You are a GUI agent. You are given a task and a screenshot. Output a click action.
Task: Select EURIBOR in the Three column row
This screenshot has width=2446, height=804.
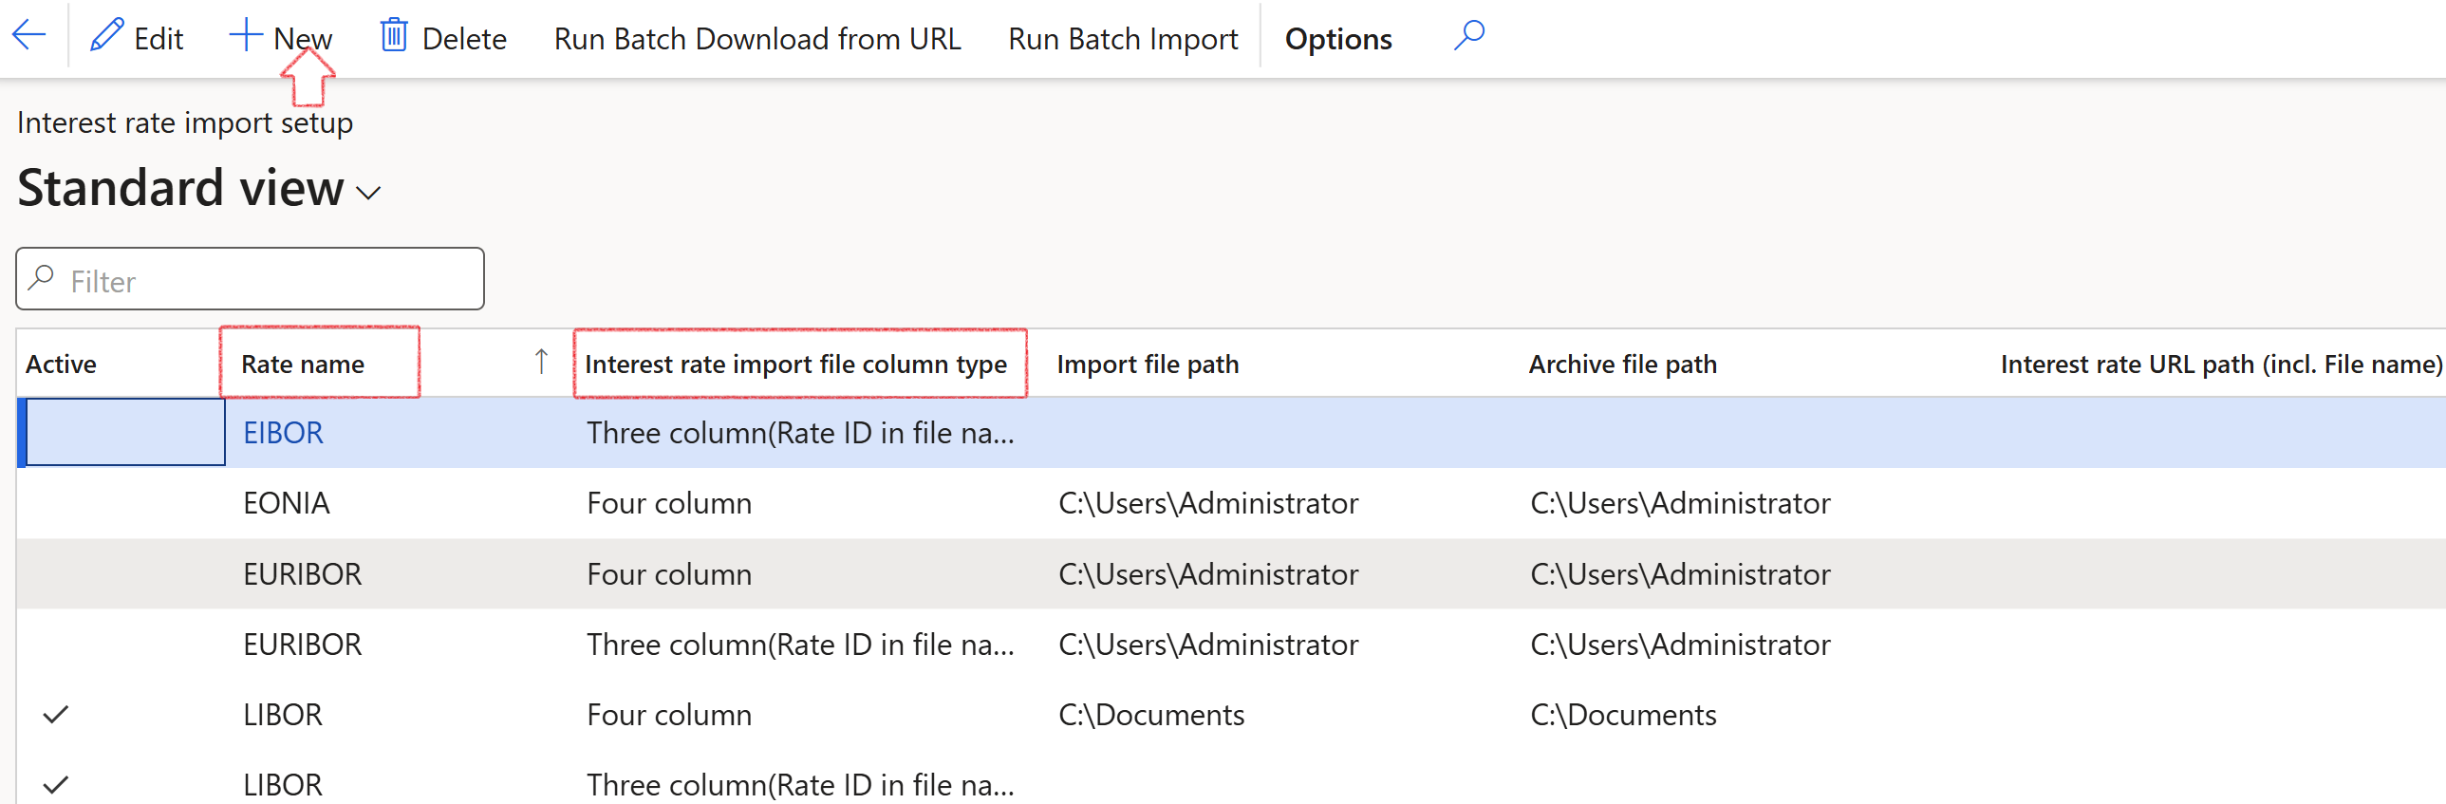click(x=302, y=645)
